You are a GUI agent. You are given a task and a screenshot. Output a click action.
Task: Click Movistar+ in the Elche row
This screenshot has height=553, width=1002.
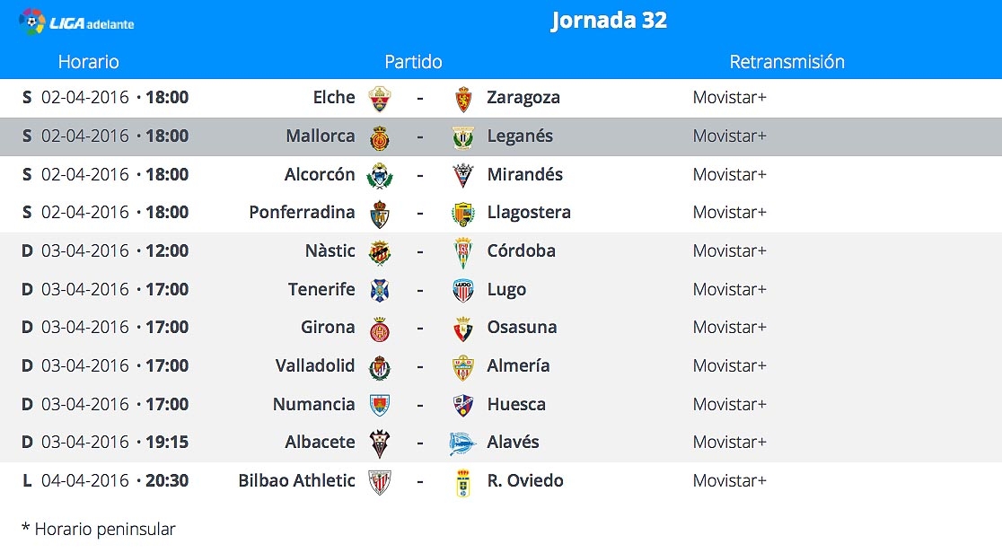(x=729, y=97)
